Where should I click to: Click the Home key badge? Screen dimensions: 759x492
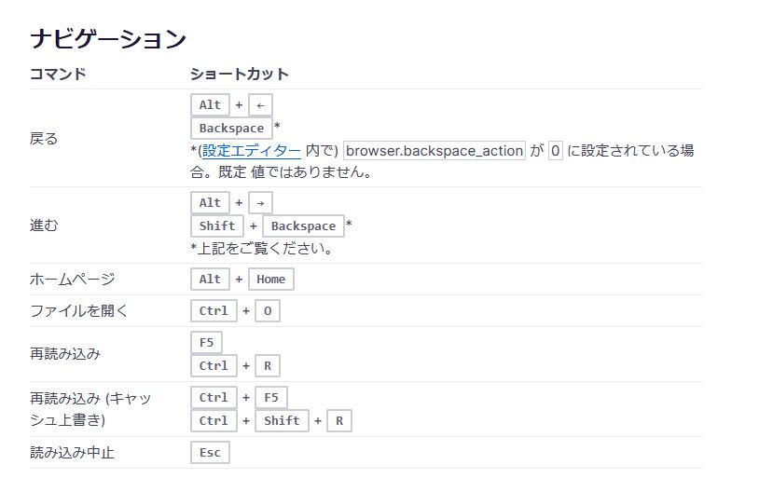pyautogui.click(x=271, y=279)
